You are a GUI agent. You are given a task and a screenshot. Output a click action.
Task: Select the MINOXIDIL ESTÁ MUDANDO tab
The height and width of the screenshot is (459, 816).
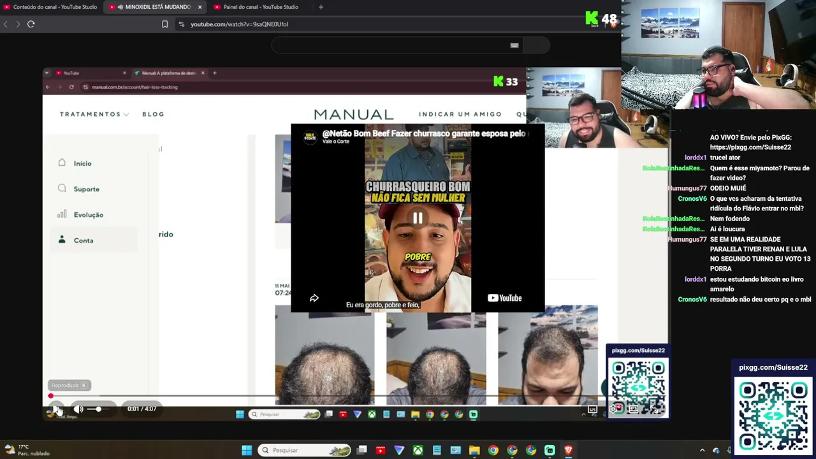[154, 7]
